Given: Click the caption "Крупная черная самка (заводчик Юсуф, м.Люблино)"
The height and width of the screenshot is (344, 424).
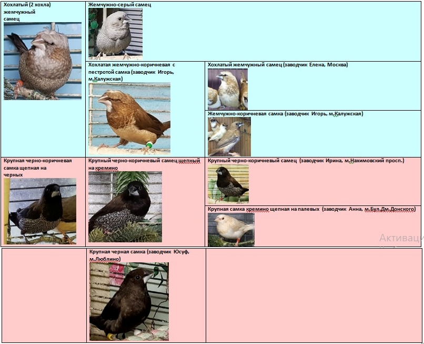Looking at the screenshot, I should 139,255.
